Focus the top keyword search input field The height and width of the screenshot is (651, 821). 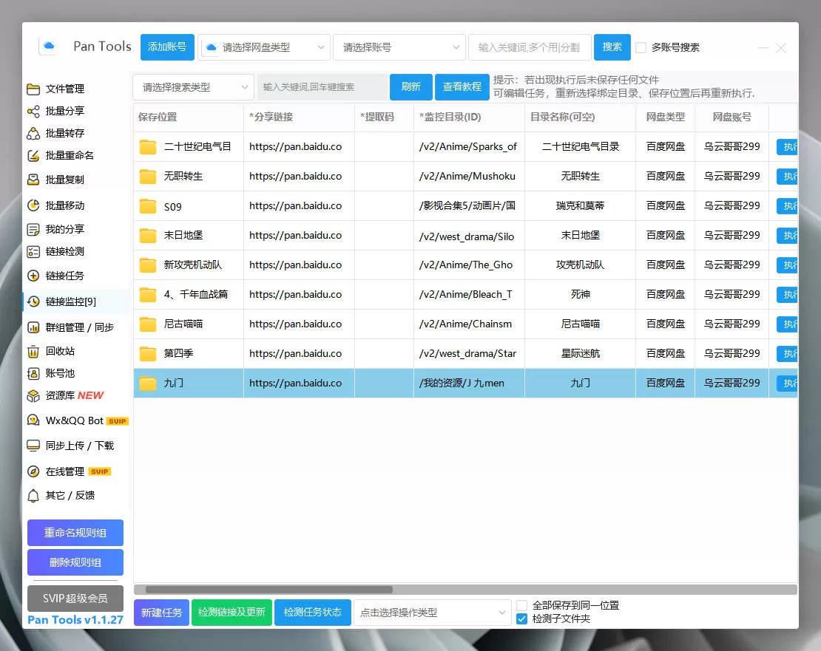pyautogui.click(x=530, y=47)
